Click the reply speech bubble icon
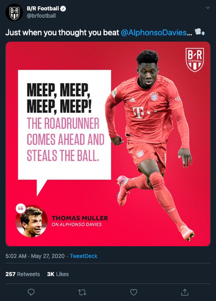The width and height of the screenshot is (216, 301). [31, 292]
